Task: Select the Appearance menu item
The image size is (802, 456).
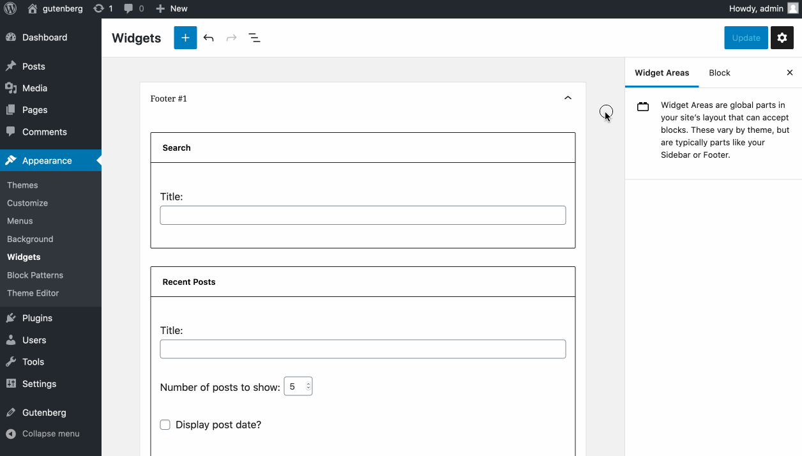Action: 50,160
